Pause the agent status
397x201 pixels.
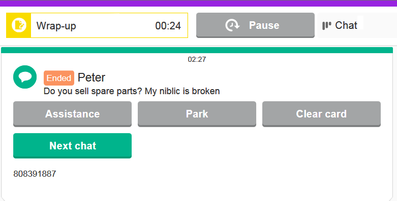(x=255, y=25)
